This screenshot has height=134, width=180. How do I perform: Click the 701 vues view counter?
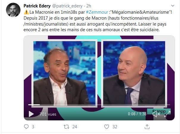pos(48,114)
